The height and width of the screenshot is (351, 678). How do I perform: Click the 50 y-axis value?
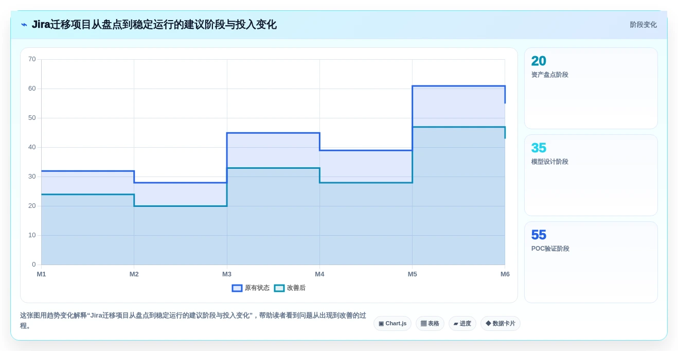pyautogui.click(x=32, y=118)
